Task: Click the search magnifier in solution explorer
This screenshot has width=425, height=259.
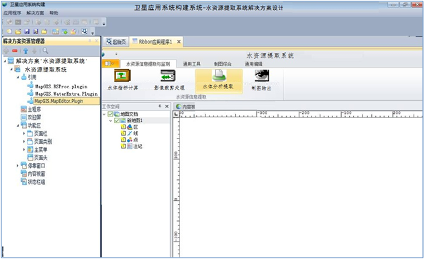Action: 45,50
